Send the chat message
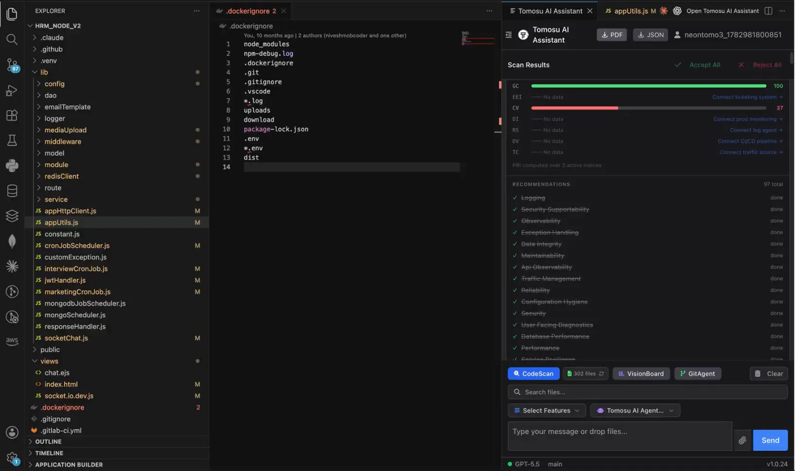The image size is (795, 471). pos(770,440)
